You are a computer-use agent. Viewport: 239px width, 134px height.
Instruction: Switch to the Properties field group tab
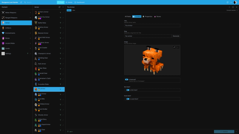click(147, 17)
